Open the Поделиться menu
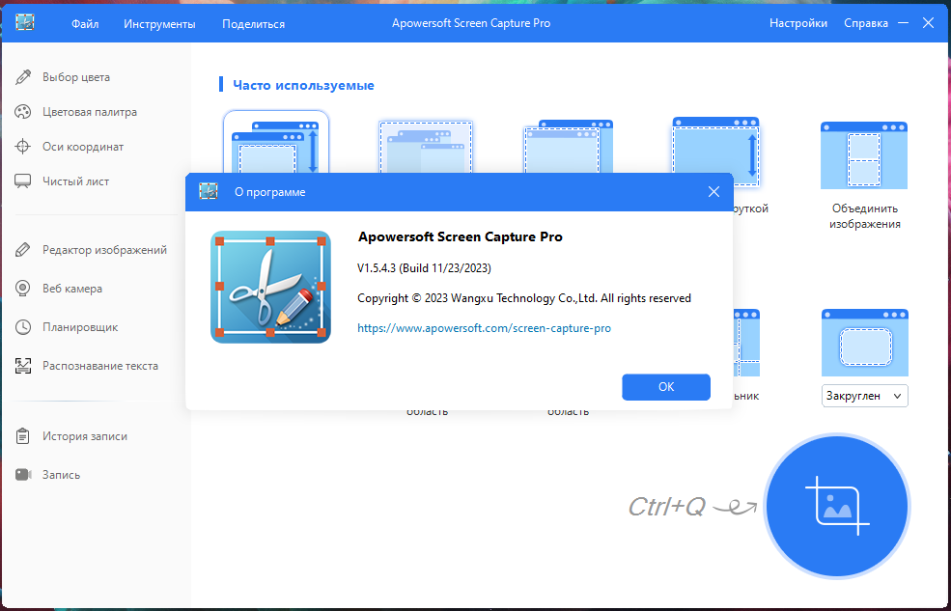Image resolution: width=951 pixels, height=611 pixels. [253, 23]
